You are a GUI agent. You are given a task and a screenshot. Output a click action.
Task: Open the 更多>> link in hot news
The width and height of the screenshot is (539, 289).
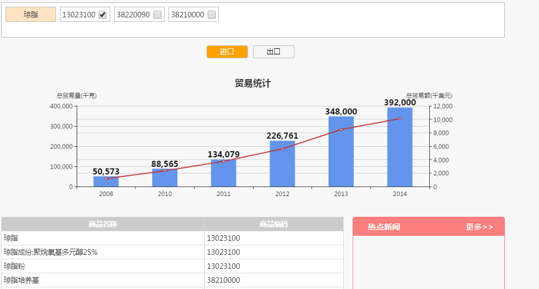[479, 227]
